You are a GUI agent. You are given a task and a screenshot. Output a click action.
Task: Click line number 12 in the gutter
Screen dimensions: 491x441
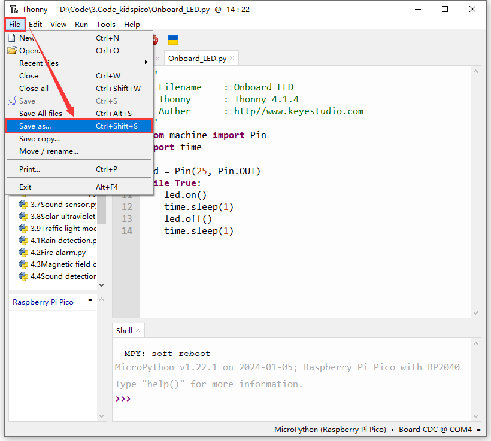127,207
